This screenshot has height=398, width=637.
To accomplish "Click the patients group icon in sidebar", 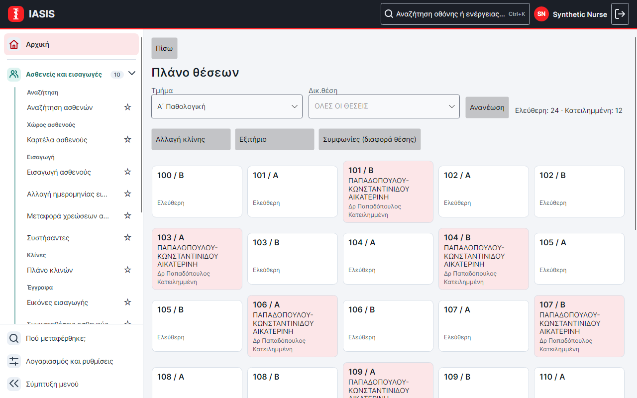I will point(14,75).
